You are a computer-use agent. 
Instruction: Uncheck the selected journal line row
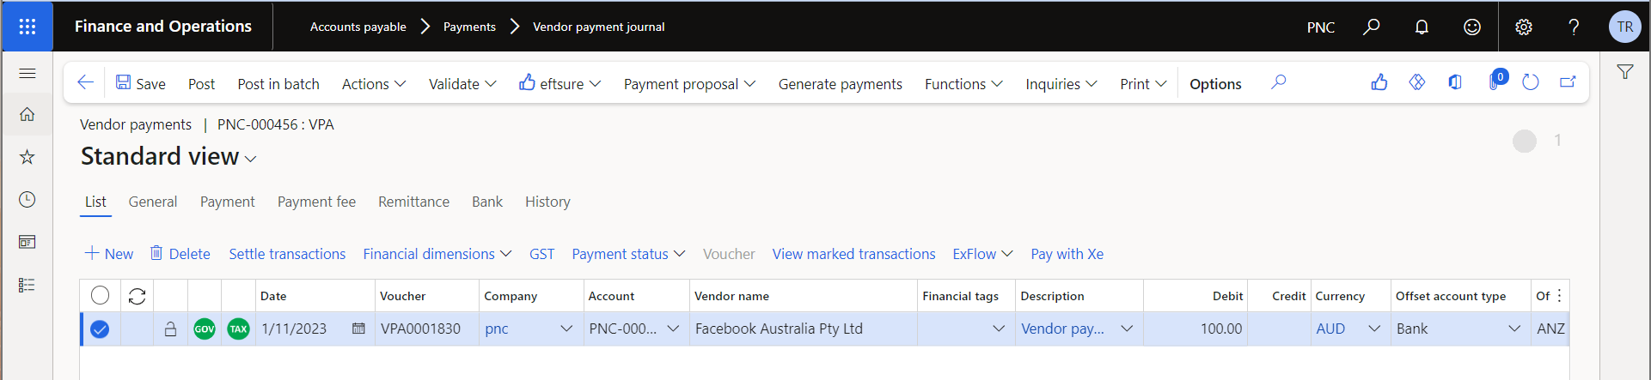(x=100, y=329)
